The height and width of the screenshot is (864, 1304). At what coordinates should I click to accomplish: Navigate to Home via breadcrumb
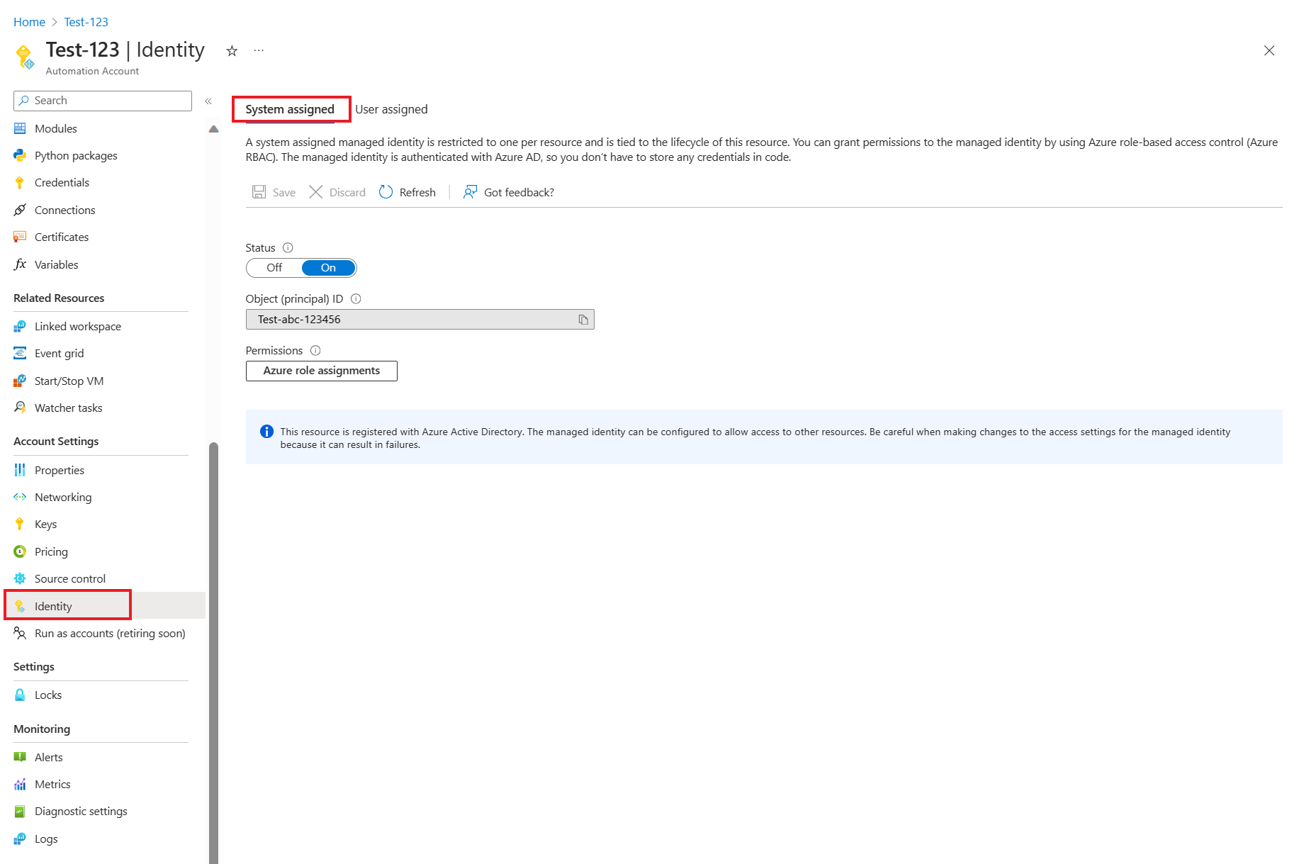pyautogui.click(x=29, y=22)
